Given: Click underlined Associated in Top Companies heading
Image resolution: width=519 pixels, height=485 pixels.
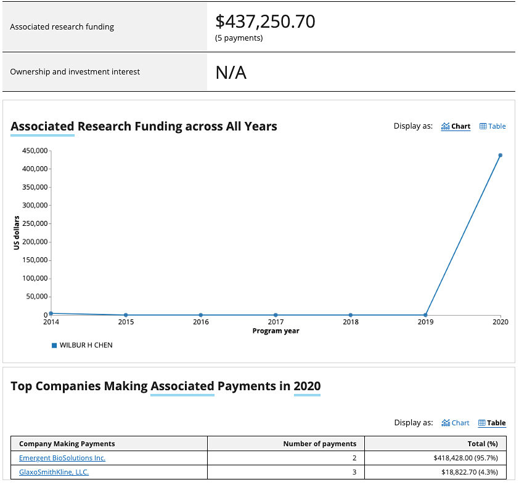Looking at the screenshot, I should click(x=182, y=386).
